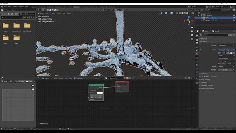
Task: Open the Render menu
Action: click(15, 7)
